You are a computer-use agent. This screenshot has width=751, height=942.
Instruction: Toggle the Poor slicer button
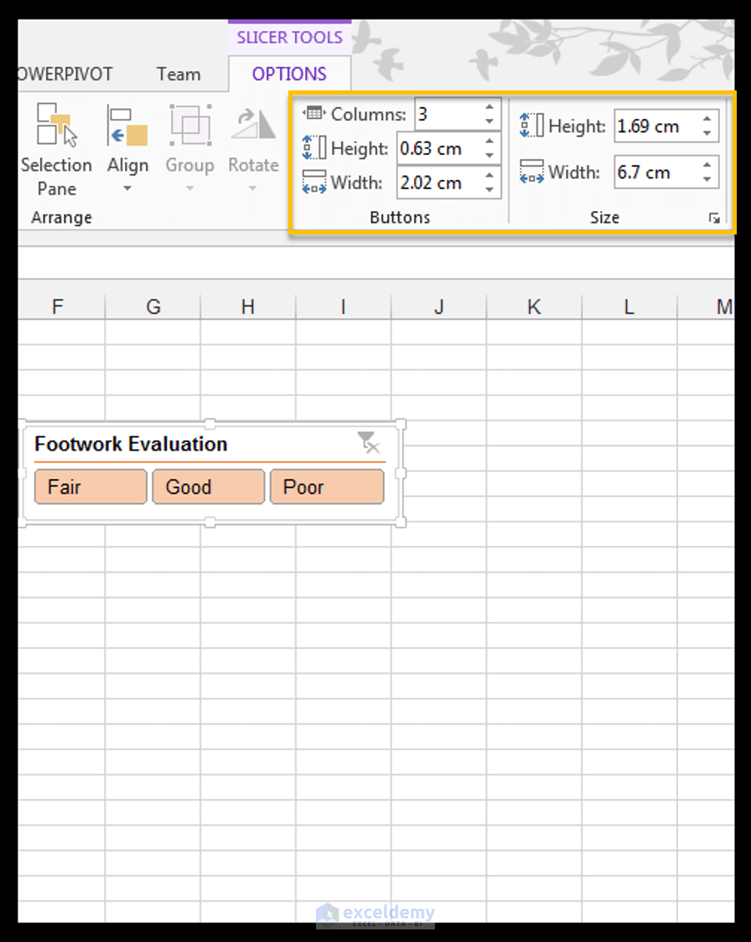[x=327, y=486]
